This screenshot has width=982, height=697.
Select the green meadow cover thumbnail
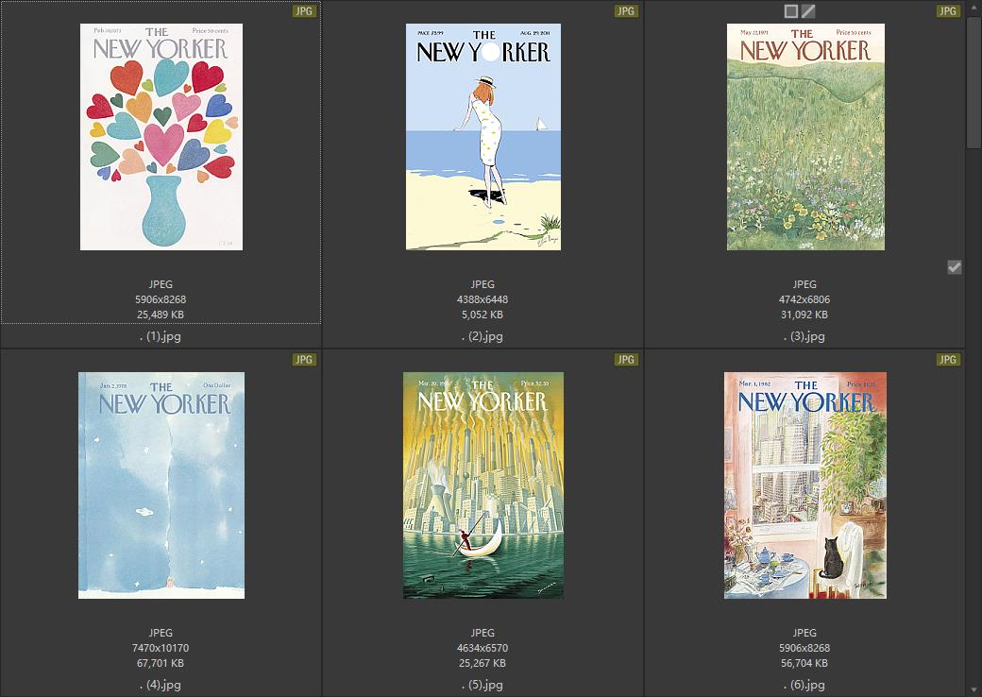pyautogui.click(x=805, y=137)
